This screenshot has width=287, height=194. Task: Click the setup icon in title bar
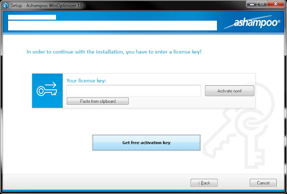(6, 5)
